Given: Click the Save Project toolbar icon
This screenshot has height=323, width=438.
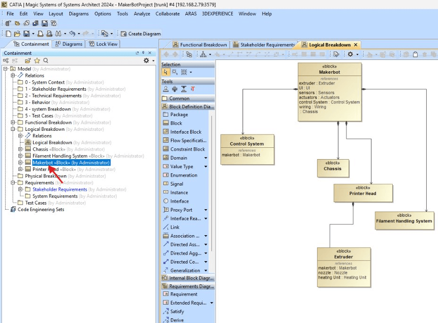Looking at the screenshot, I should (26, 34).
